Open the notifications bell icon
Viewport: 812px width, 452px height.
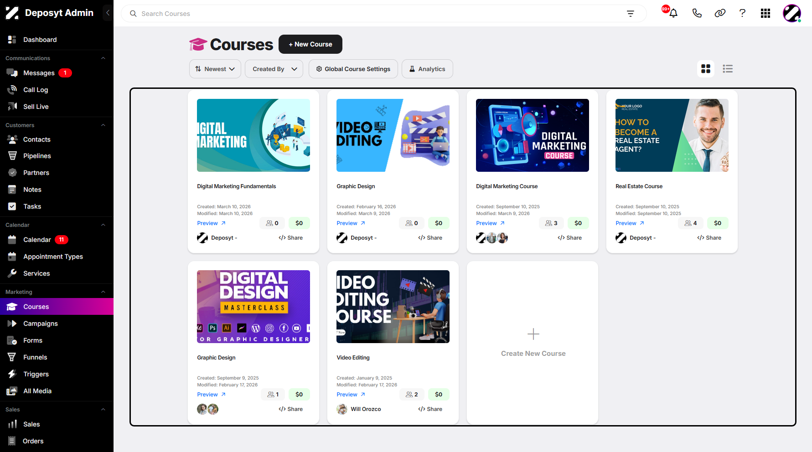(673, 13)
